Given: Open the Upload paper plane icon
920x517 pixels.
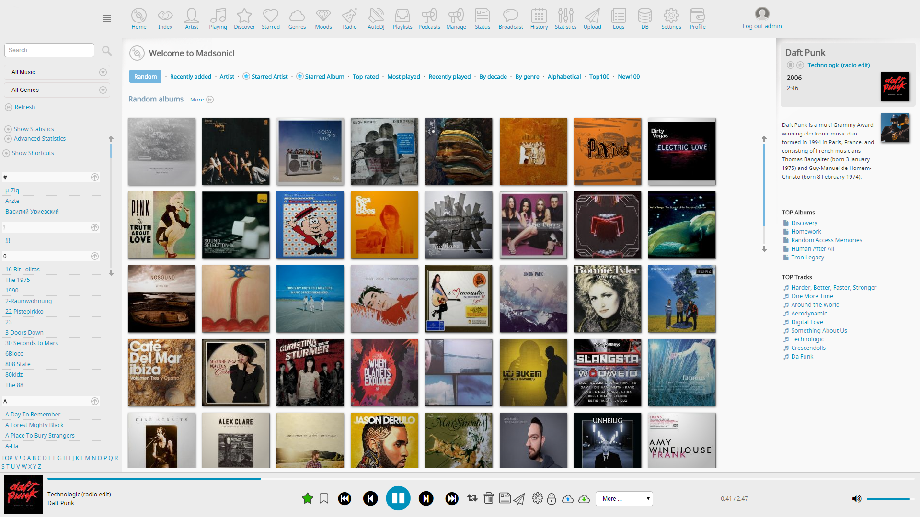Looking at the screenshot, I should 592,16.
